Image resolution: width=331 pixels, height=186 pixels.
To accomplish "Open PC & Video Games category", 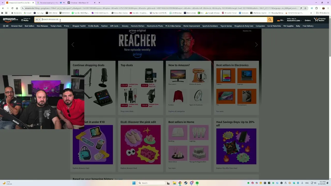I will (x=173, y=26).
